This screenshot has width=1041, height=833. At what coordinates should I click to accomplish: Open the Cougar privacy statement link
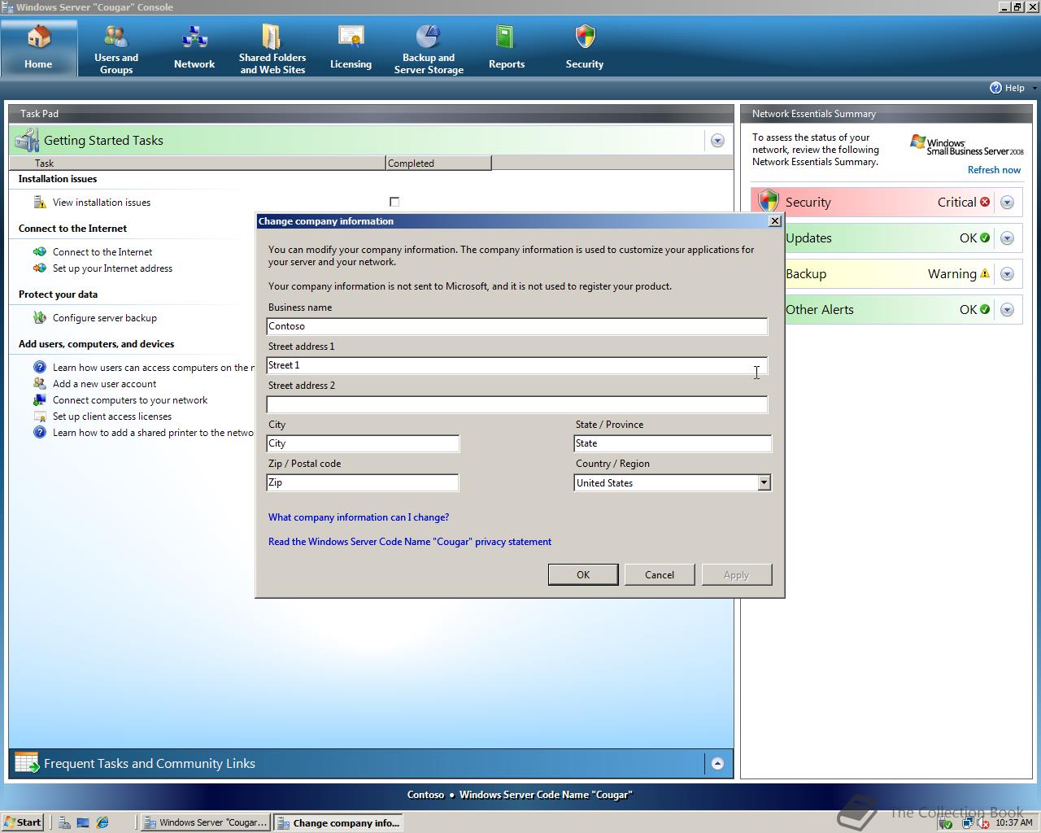point(410,542)
